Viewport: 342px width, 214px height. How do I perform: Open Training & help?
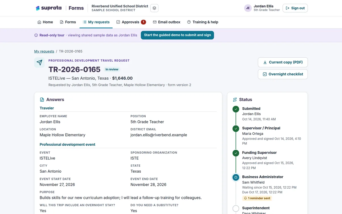[203, 22]
